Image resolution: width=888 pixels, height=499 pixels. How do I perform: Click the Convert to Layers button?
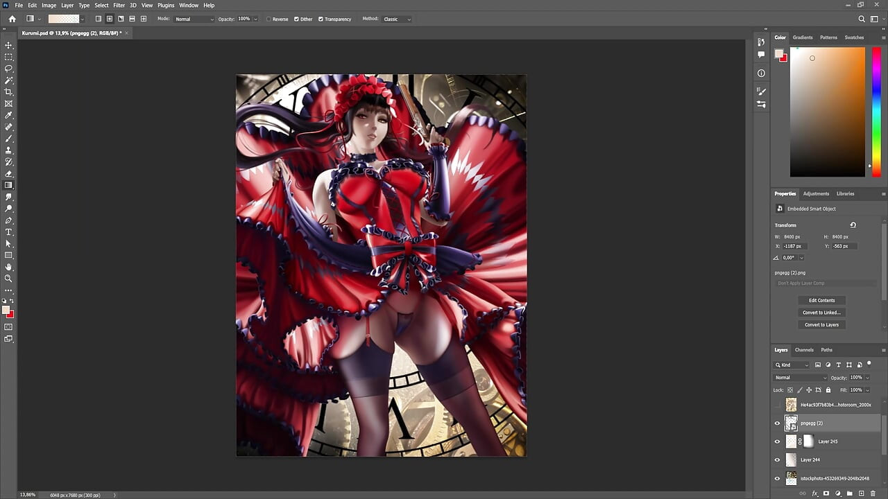[x=821, y=325]
